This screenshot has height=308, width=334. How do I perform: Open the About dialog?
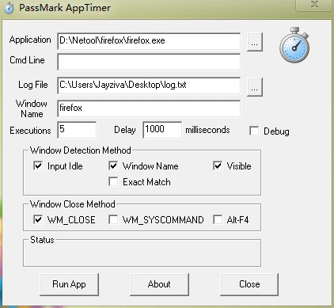tap(159, 284)
